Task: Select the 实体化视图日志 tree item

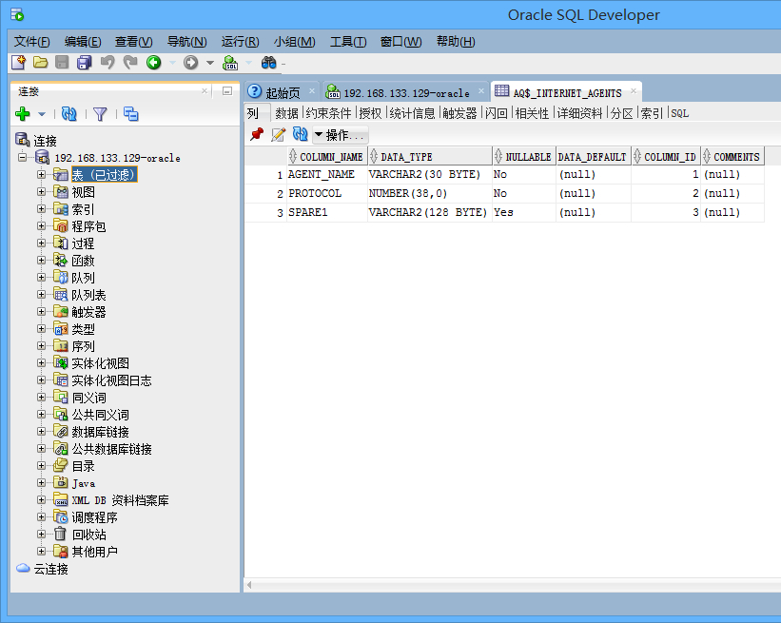Action: click(x=111, y=380)
